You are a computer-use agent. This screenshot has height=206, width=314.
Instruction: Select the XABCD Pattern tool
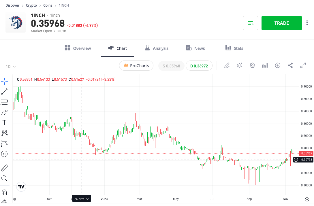(x=4, y=133)
